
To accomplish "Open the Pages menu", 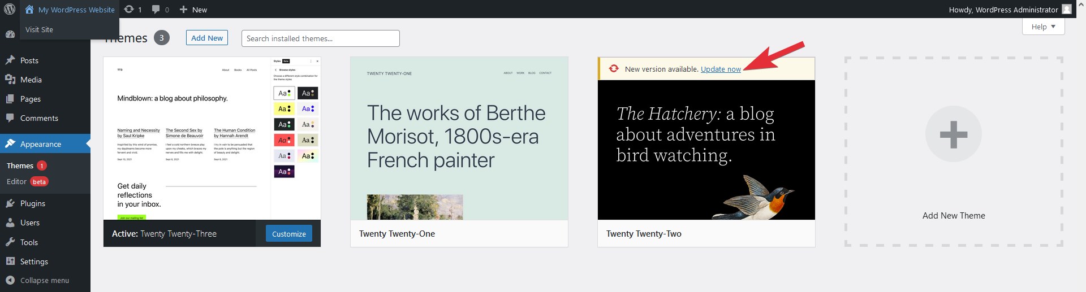I will click(x=45, y=99).
